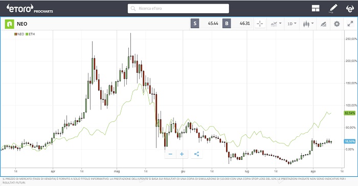Open chart settings gear
The width and height of the screenshot is (358, 186).
337,24
